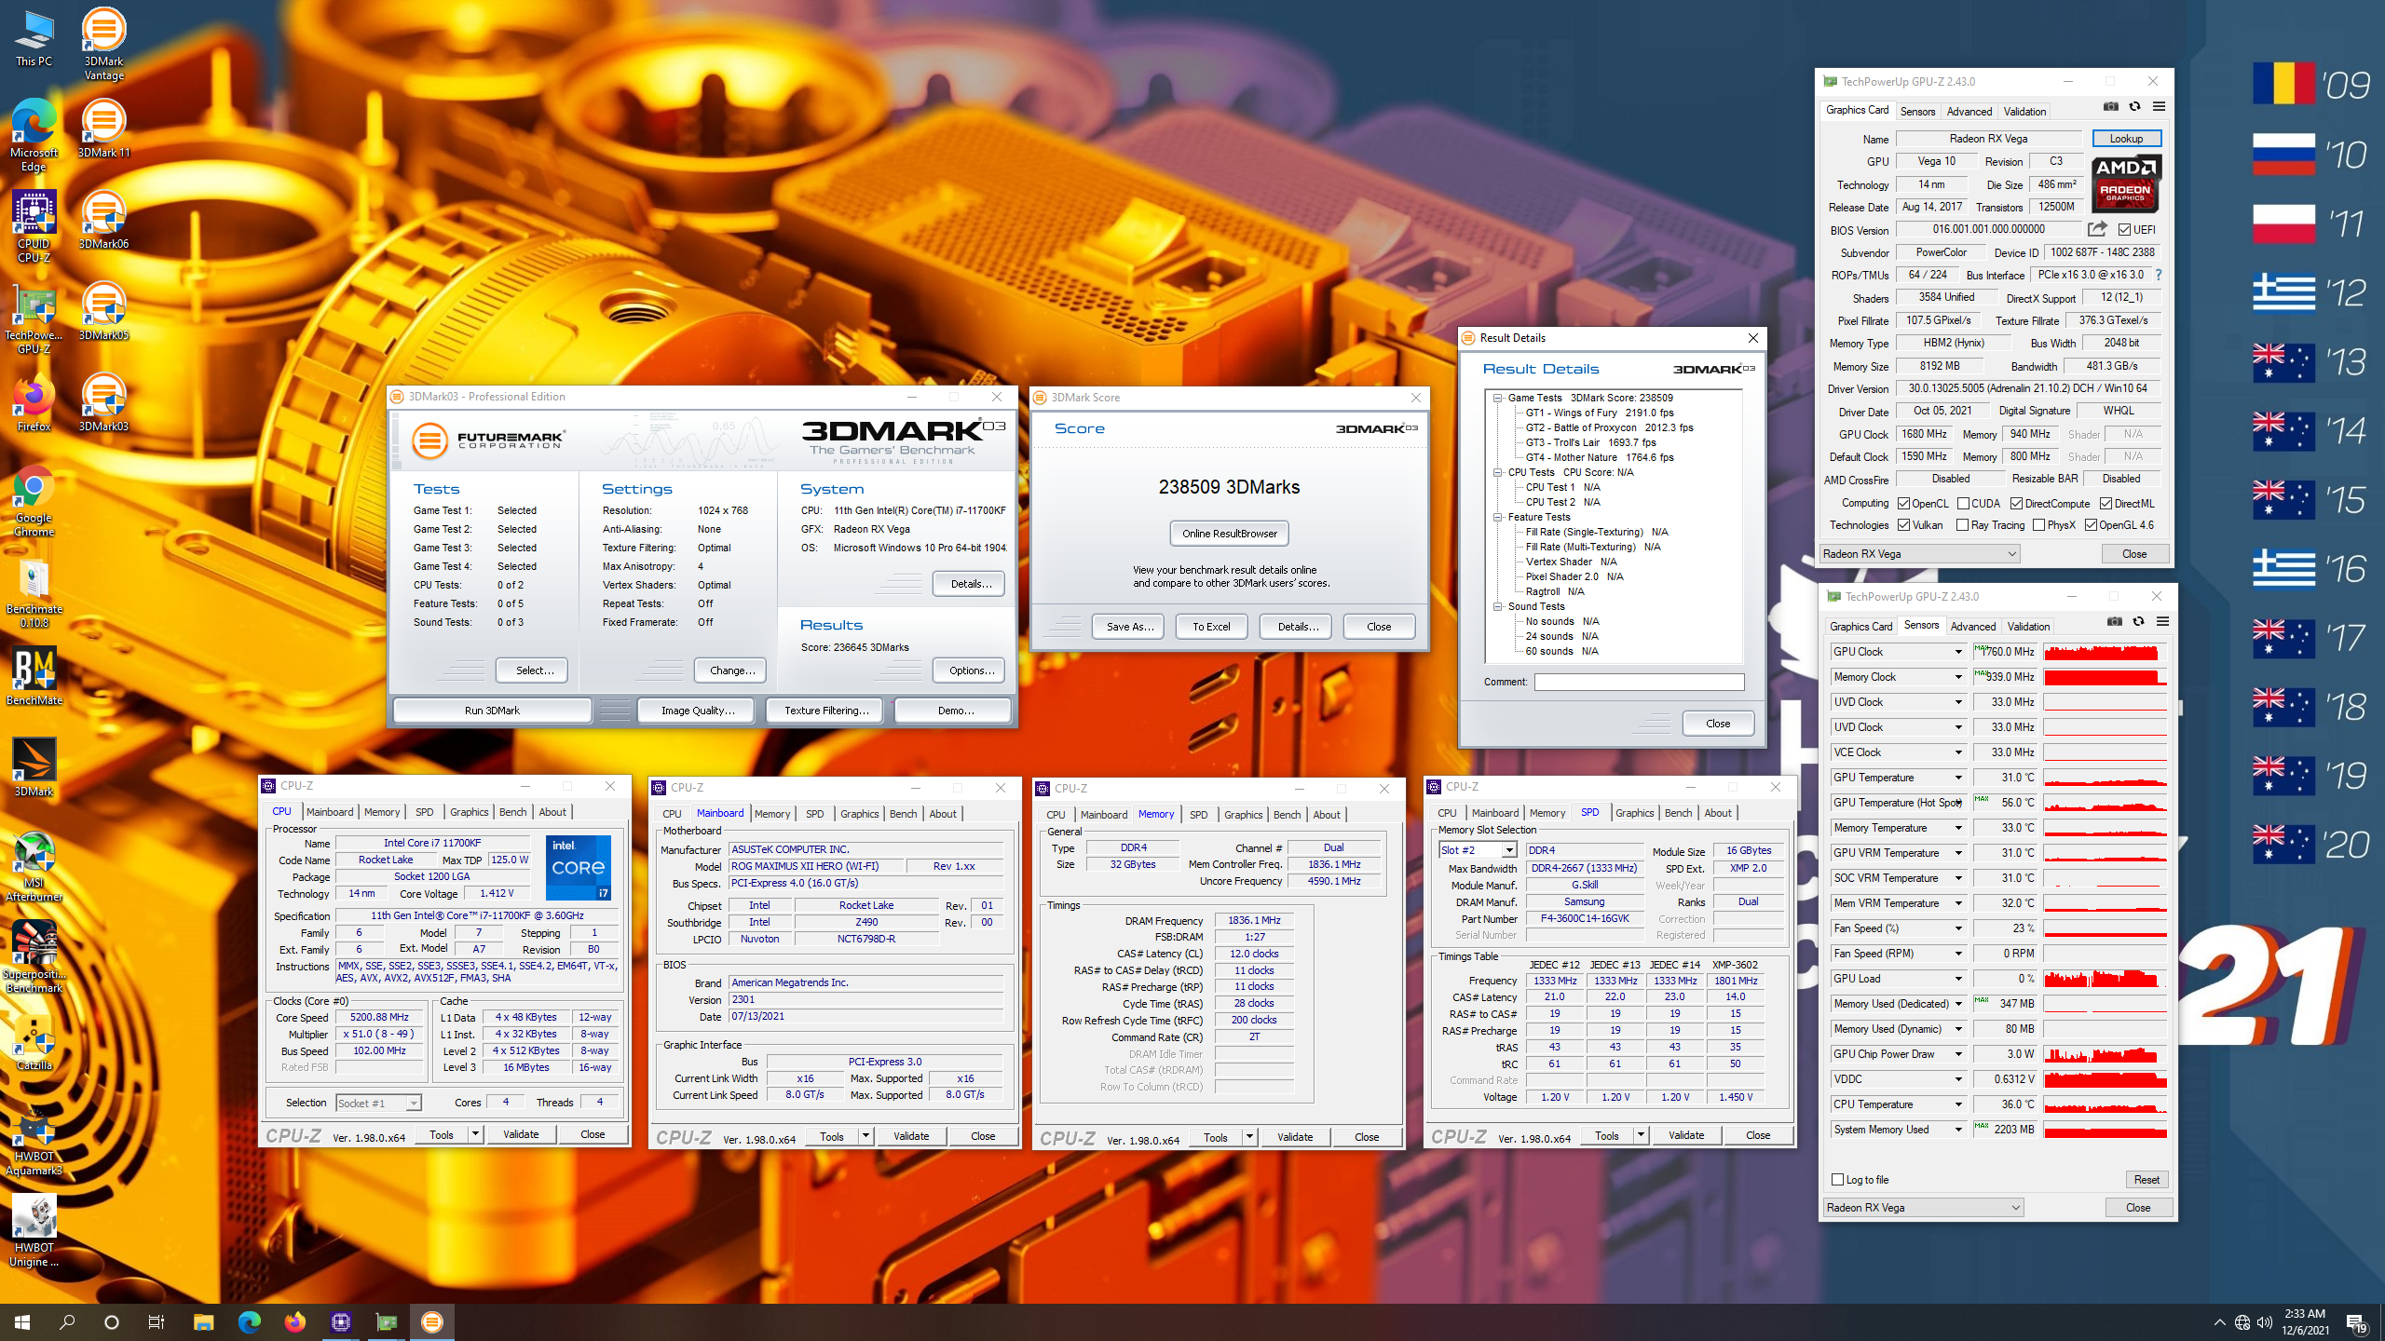Click the GPU-Z screenshot camera icon in Graphics Card window
The image size is (2385, 1341).
[x=2111, y=107]
